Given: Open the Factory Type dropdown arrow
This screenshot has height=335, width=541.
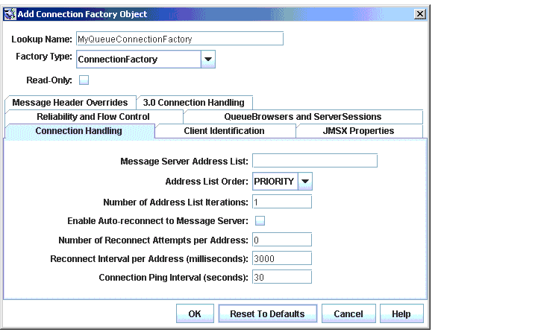Looking at the screenshot, I should (x=207, y=60).
